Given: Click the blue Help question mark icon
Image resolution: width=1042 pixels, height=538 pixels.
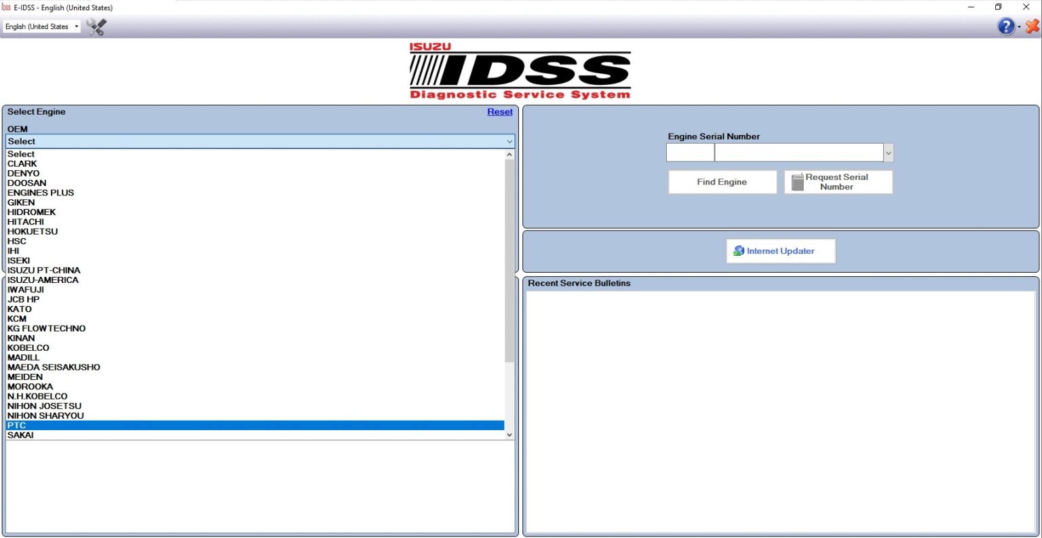Looking at the screenshot, I should [x=1006, y=26].
